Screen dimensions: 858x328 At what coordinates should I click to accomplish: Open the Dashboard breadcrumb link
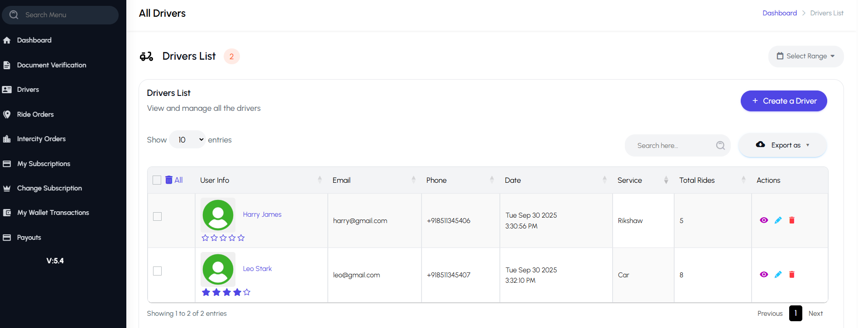pyautogui.click(x=779, y=13)
